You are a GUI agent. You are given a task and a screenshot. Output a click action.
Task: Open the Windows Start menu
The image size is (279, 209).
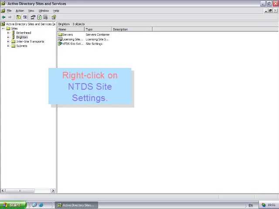click(x=13, y=205)
